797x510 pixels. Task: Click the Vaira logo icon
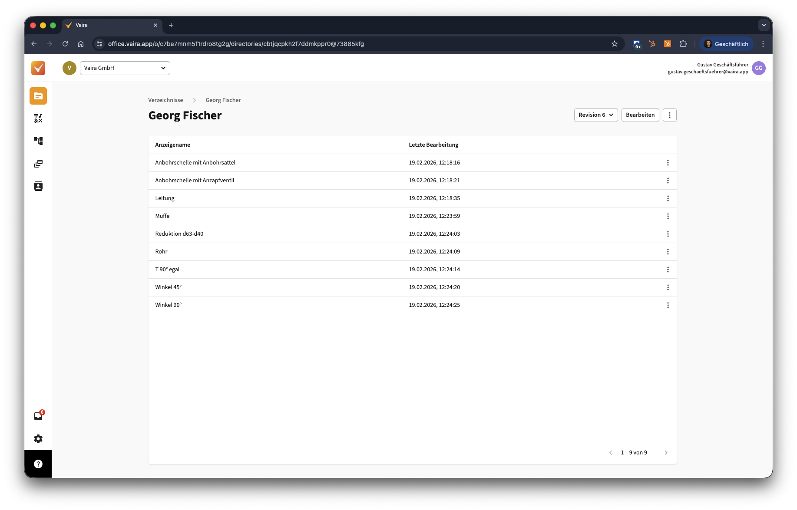tap(38, 68)
